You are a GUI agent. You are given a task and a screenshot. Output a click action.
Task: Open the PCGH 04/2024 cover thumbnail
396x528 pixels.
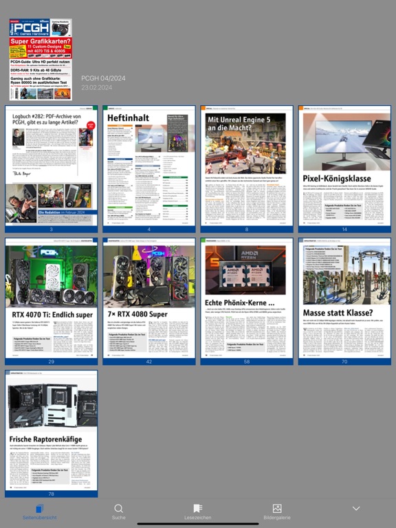(41, 59)
